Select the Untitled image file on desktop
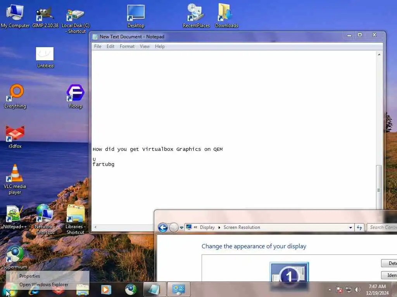397x297 pixels. [45, 57]
